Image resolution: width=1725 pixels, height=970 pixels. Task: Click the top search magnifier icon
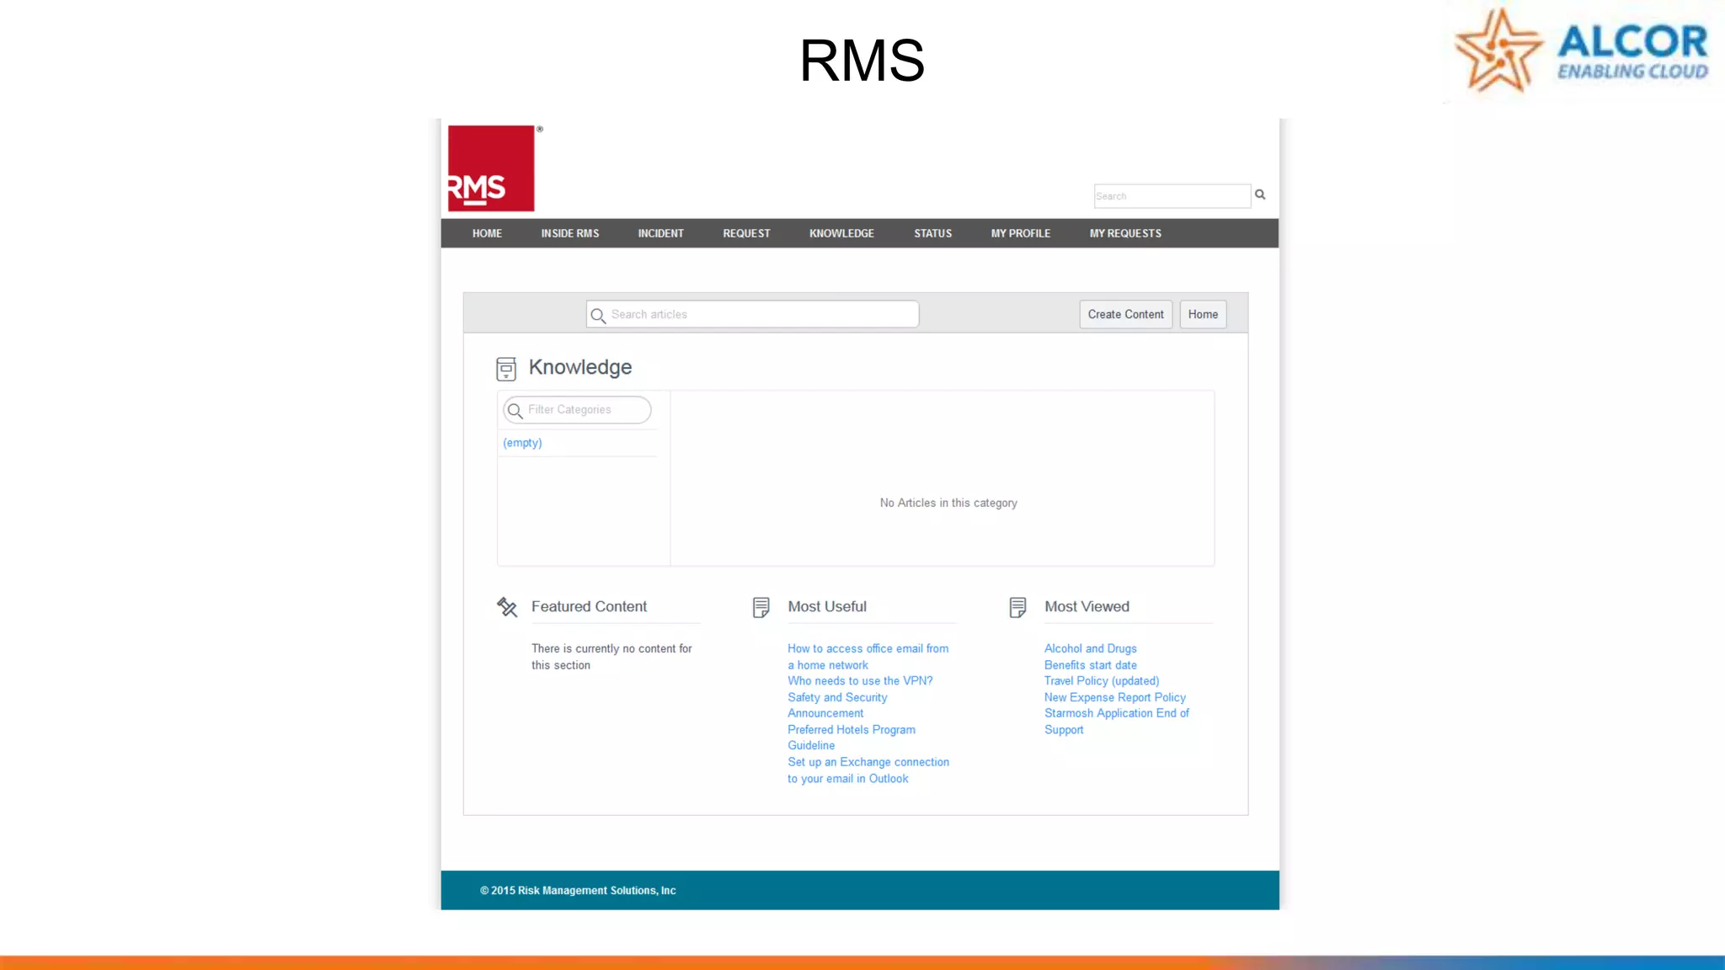tap(1260, 195)
